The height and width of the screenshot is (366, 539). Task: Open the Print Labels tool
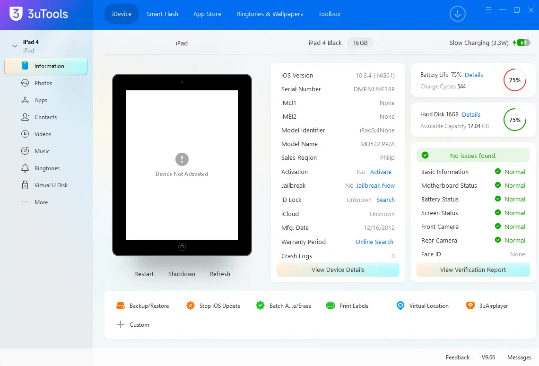pyautogui.click(x=347, y=305)
